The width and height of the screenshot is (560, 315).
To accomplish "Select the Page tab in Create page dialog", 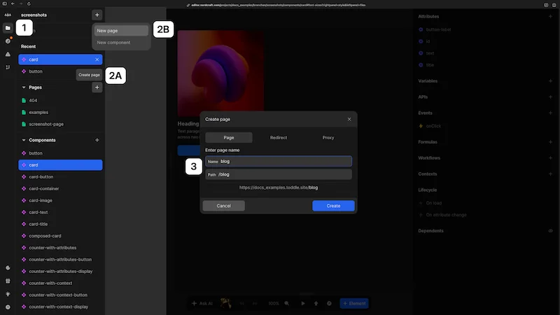I will point(229,137).
